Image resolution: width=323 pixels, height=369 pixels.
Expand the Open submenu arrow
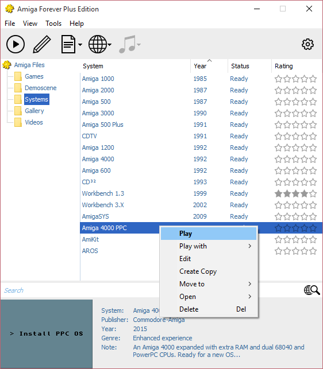click(249, 297)
